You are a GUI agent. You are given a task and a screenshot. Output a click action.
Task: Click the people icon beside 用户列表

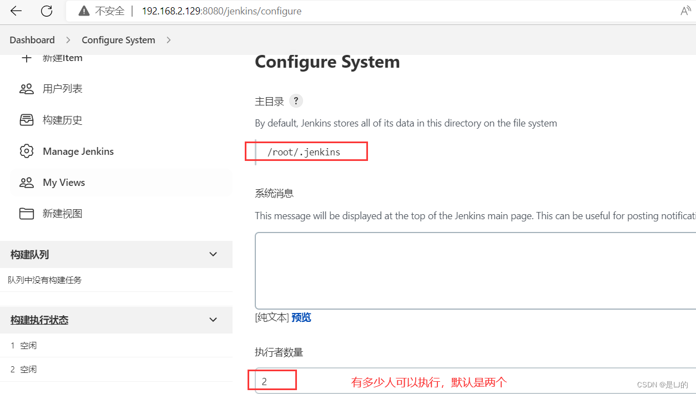26,89
